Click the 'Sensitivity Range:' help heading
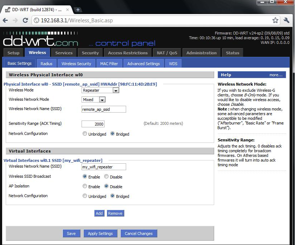This screenshot has height=245, width=295. click(x=236, y=140)
